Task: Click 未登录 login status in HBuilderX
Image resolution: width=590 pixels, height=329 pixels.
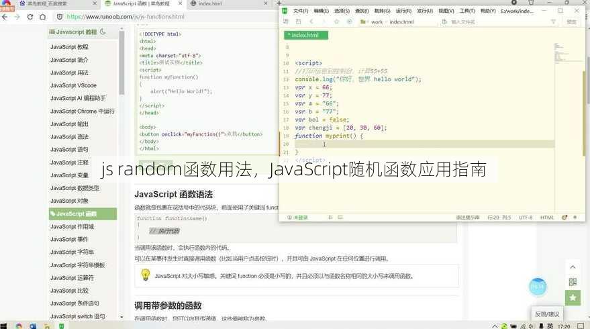Action: pyautogui.click(x=297, y=218)
